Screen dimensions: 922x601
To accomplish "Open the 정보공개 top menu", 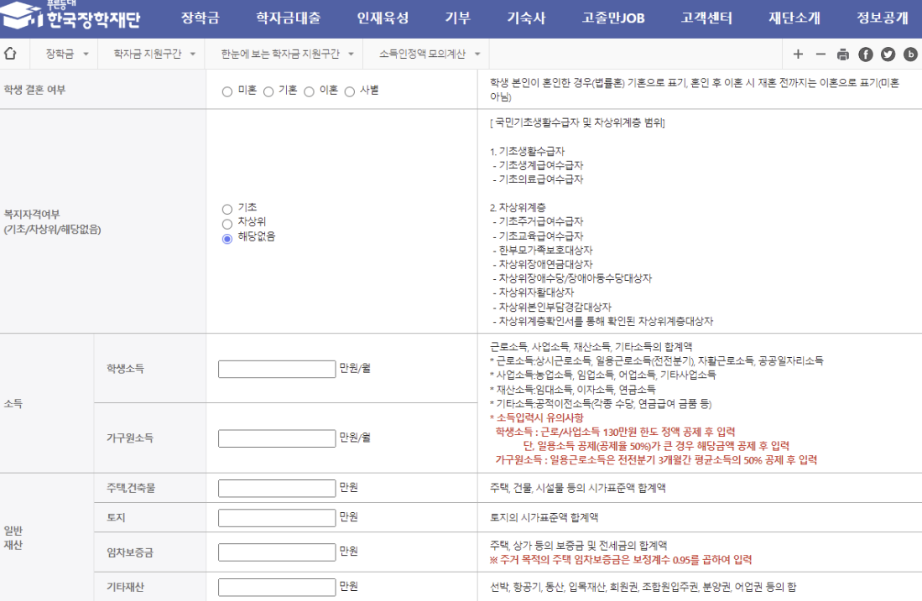I will (882, 18).
